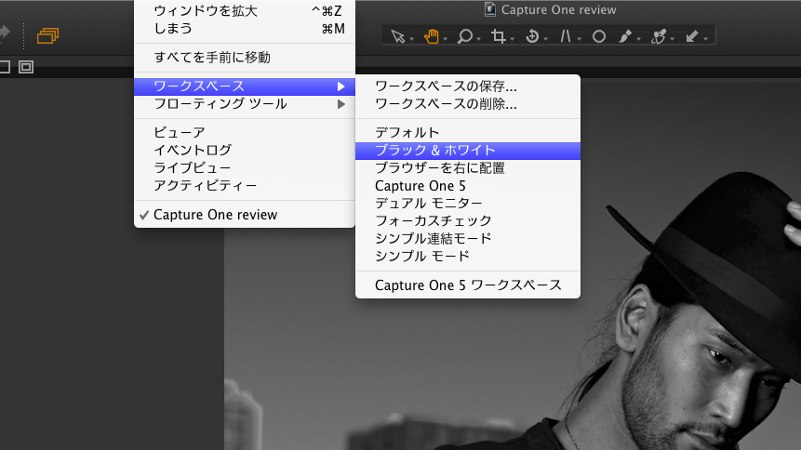
Task: Open Zoom tool options dropdown arrow
Action: tap(479, 39)
